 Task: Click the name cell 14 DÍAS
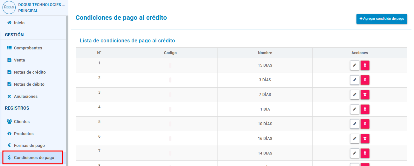tap(265, 153)
